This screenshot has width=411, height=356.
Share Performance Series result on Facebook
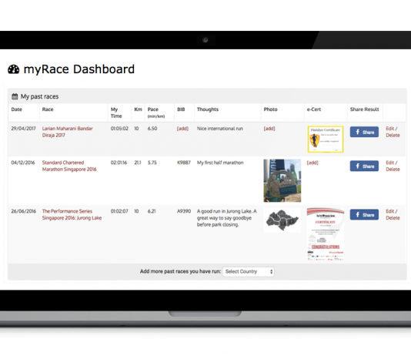(364, 214)
